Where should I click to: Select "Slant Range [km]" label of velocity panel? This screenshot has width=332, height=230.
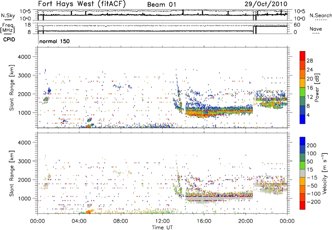coord(12,174)
